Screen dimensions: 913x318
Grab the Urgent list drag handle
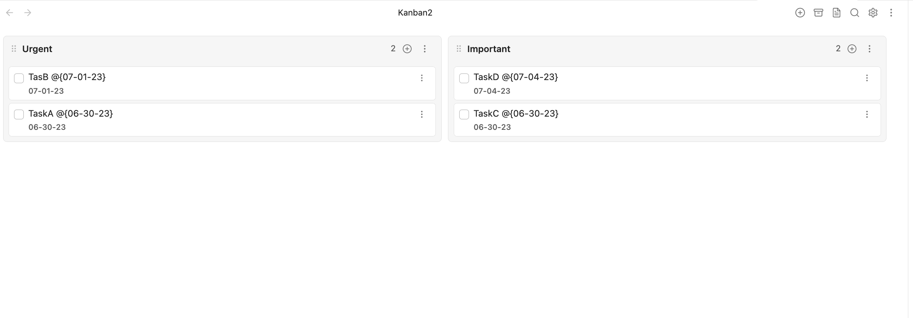coord(14,49)
